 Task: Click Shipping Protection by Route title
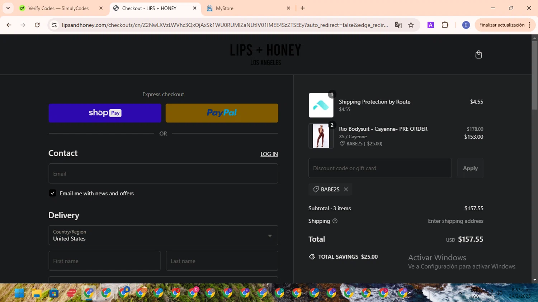pyautogui.click(x=374, y=102)
